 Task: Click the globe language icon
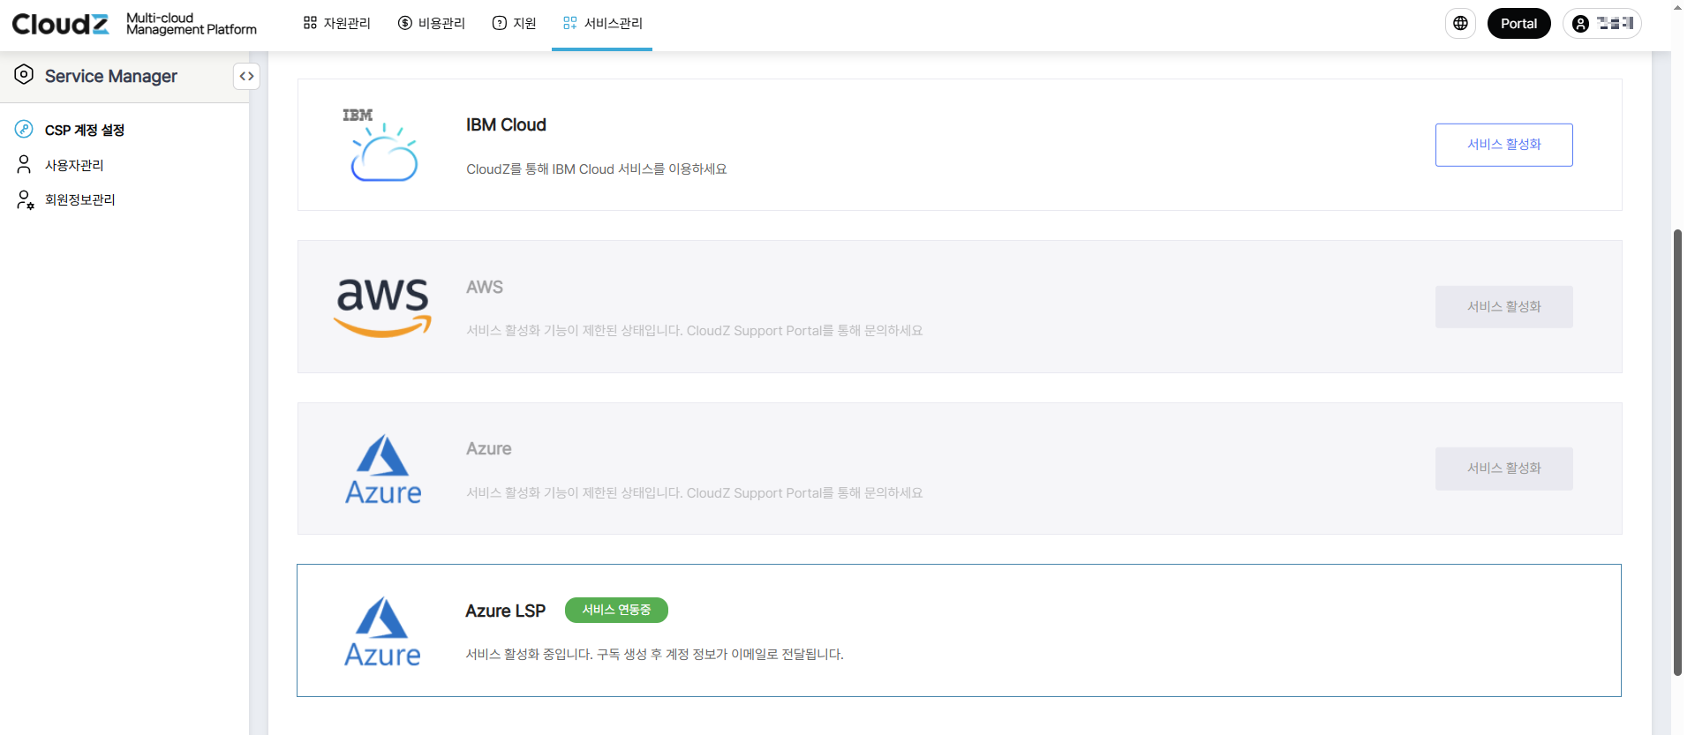pos(1460,24)
